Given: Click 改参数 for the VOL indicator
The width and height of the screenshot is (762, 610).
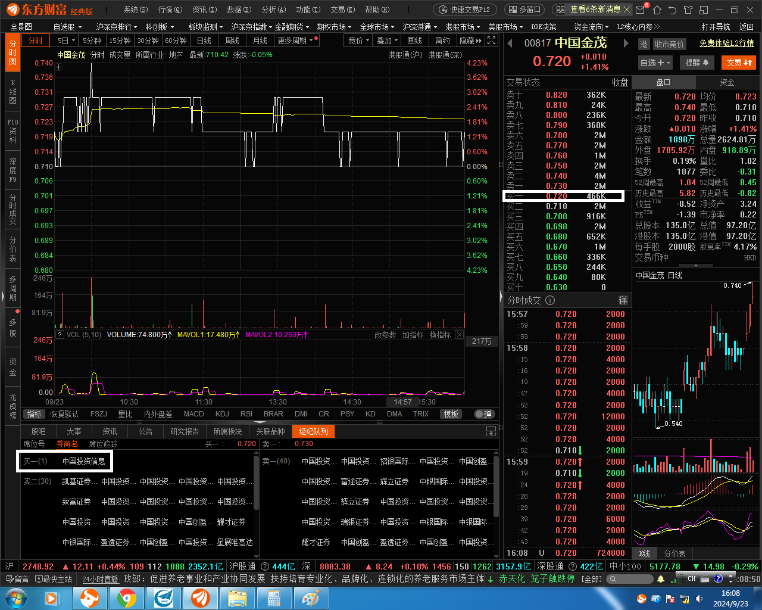Looking at the screenshot, I should click(x=385, y=335).
